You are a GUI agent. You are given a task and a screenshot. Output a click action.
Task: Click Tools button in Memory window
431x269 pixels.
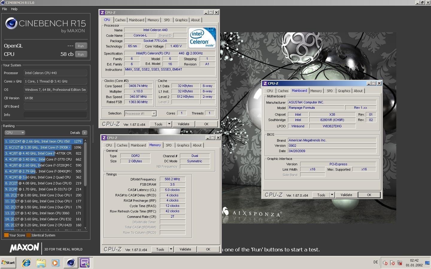pyautogui.click(x=160, y=250)
